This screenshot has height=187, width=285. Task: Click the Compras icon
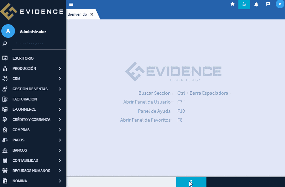click(x=5, y=130)
